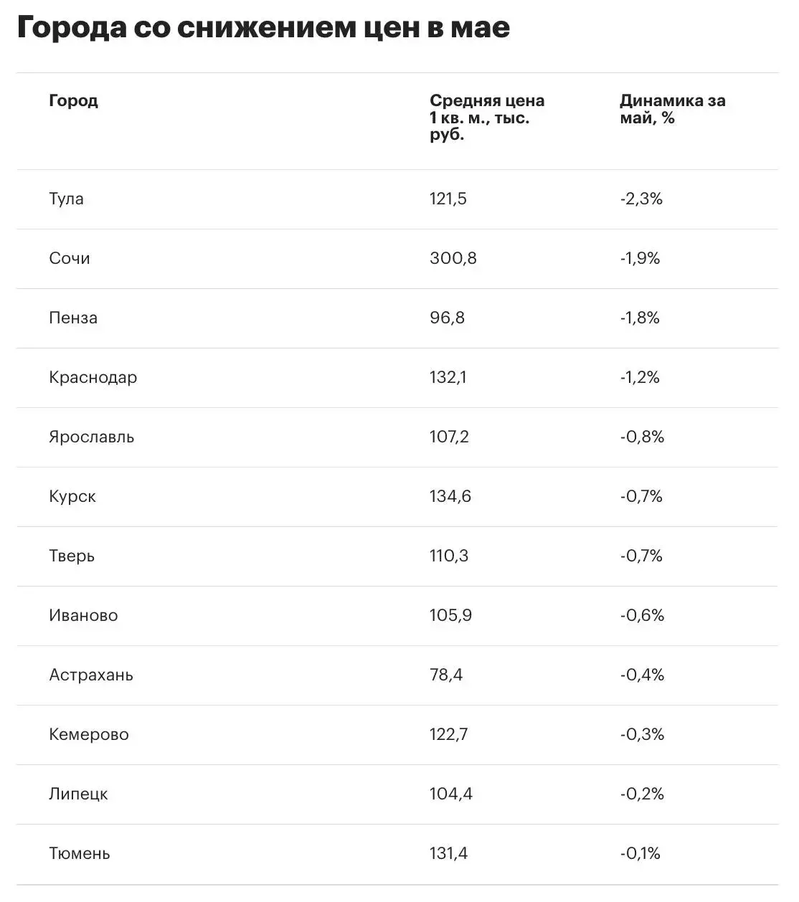Select the Тверь row name

click(x=72, y=556)
